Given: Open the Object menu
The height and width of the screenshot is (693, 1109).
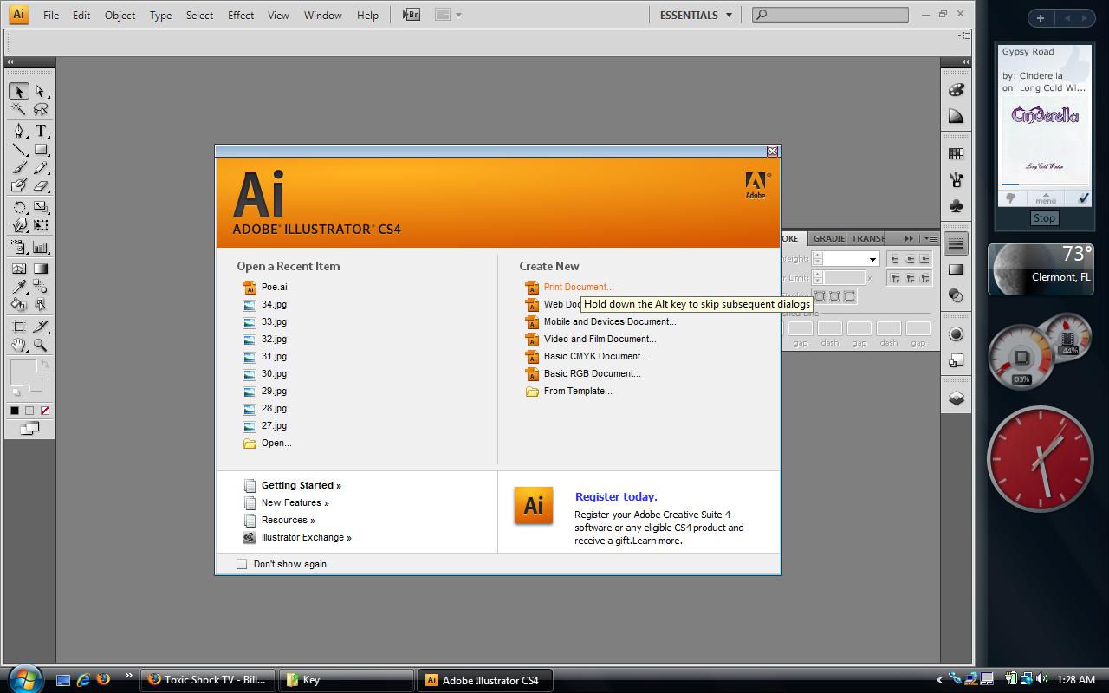Looking at the screenshot, I should tap(120, 15).
